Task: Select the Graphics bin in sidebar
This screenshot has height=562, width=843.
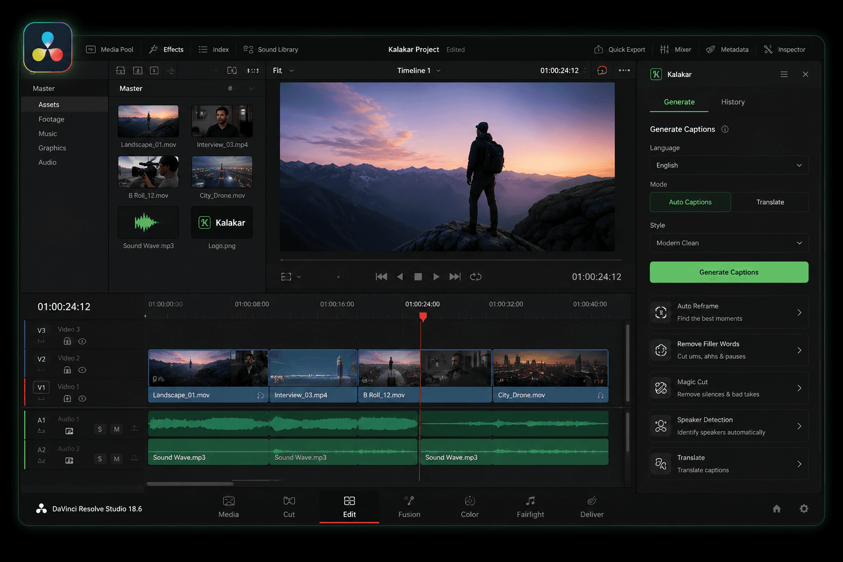Action: pyautogui.click(x=52, y=148)
